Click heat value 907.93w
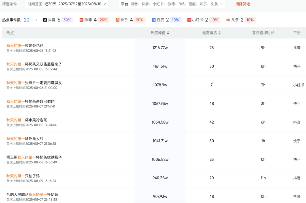 pos(160,196)
